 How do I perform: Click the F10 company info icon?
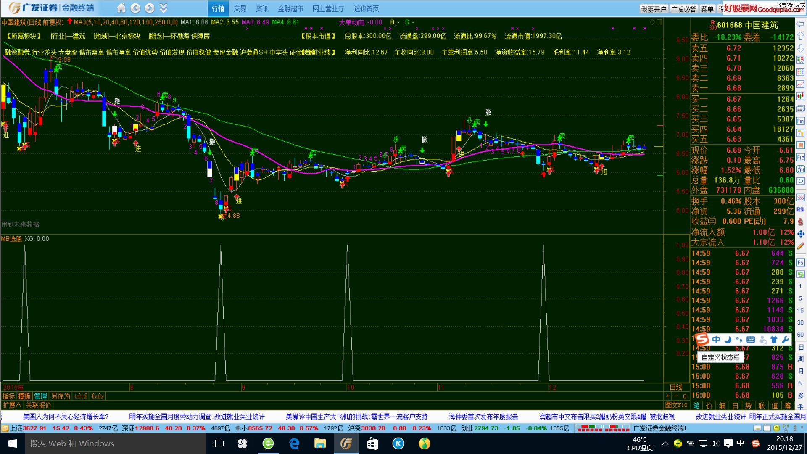tap(800, 121)
